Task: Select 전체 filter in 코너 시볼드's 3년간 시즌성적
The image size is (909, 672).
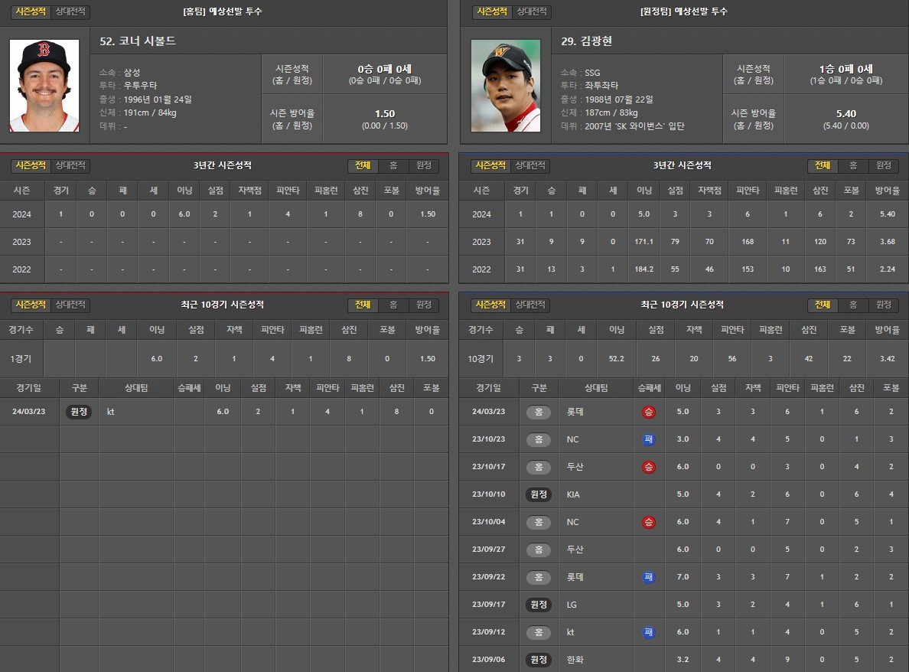Action: pos(363,166)
